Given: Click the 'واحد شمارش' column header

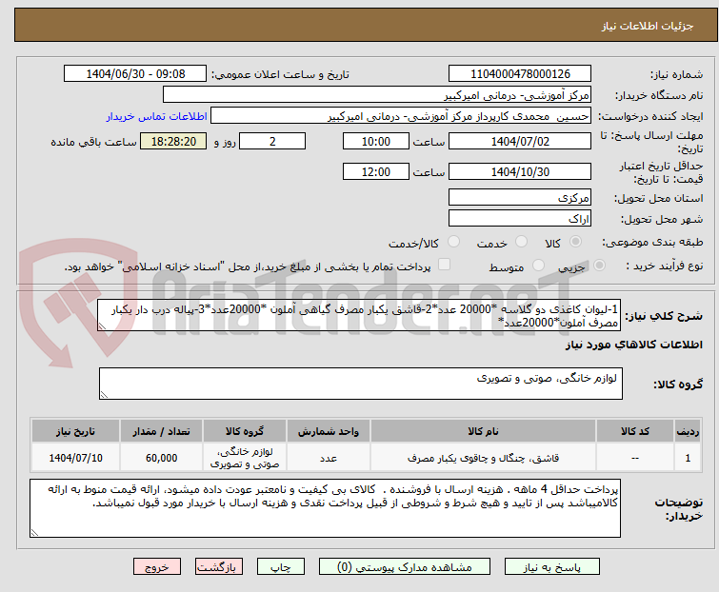Looking at the screenshot, I should coord(329,431).
